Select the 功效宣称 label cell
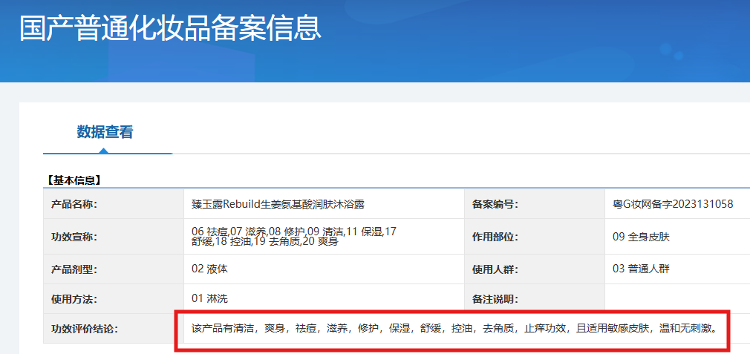 coord(114,237)
